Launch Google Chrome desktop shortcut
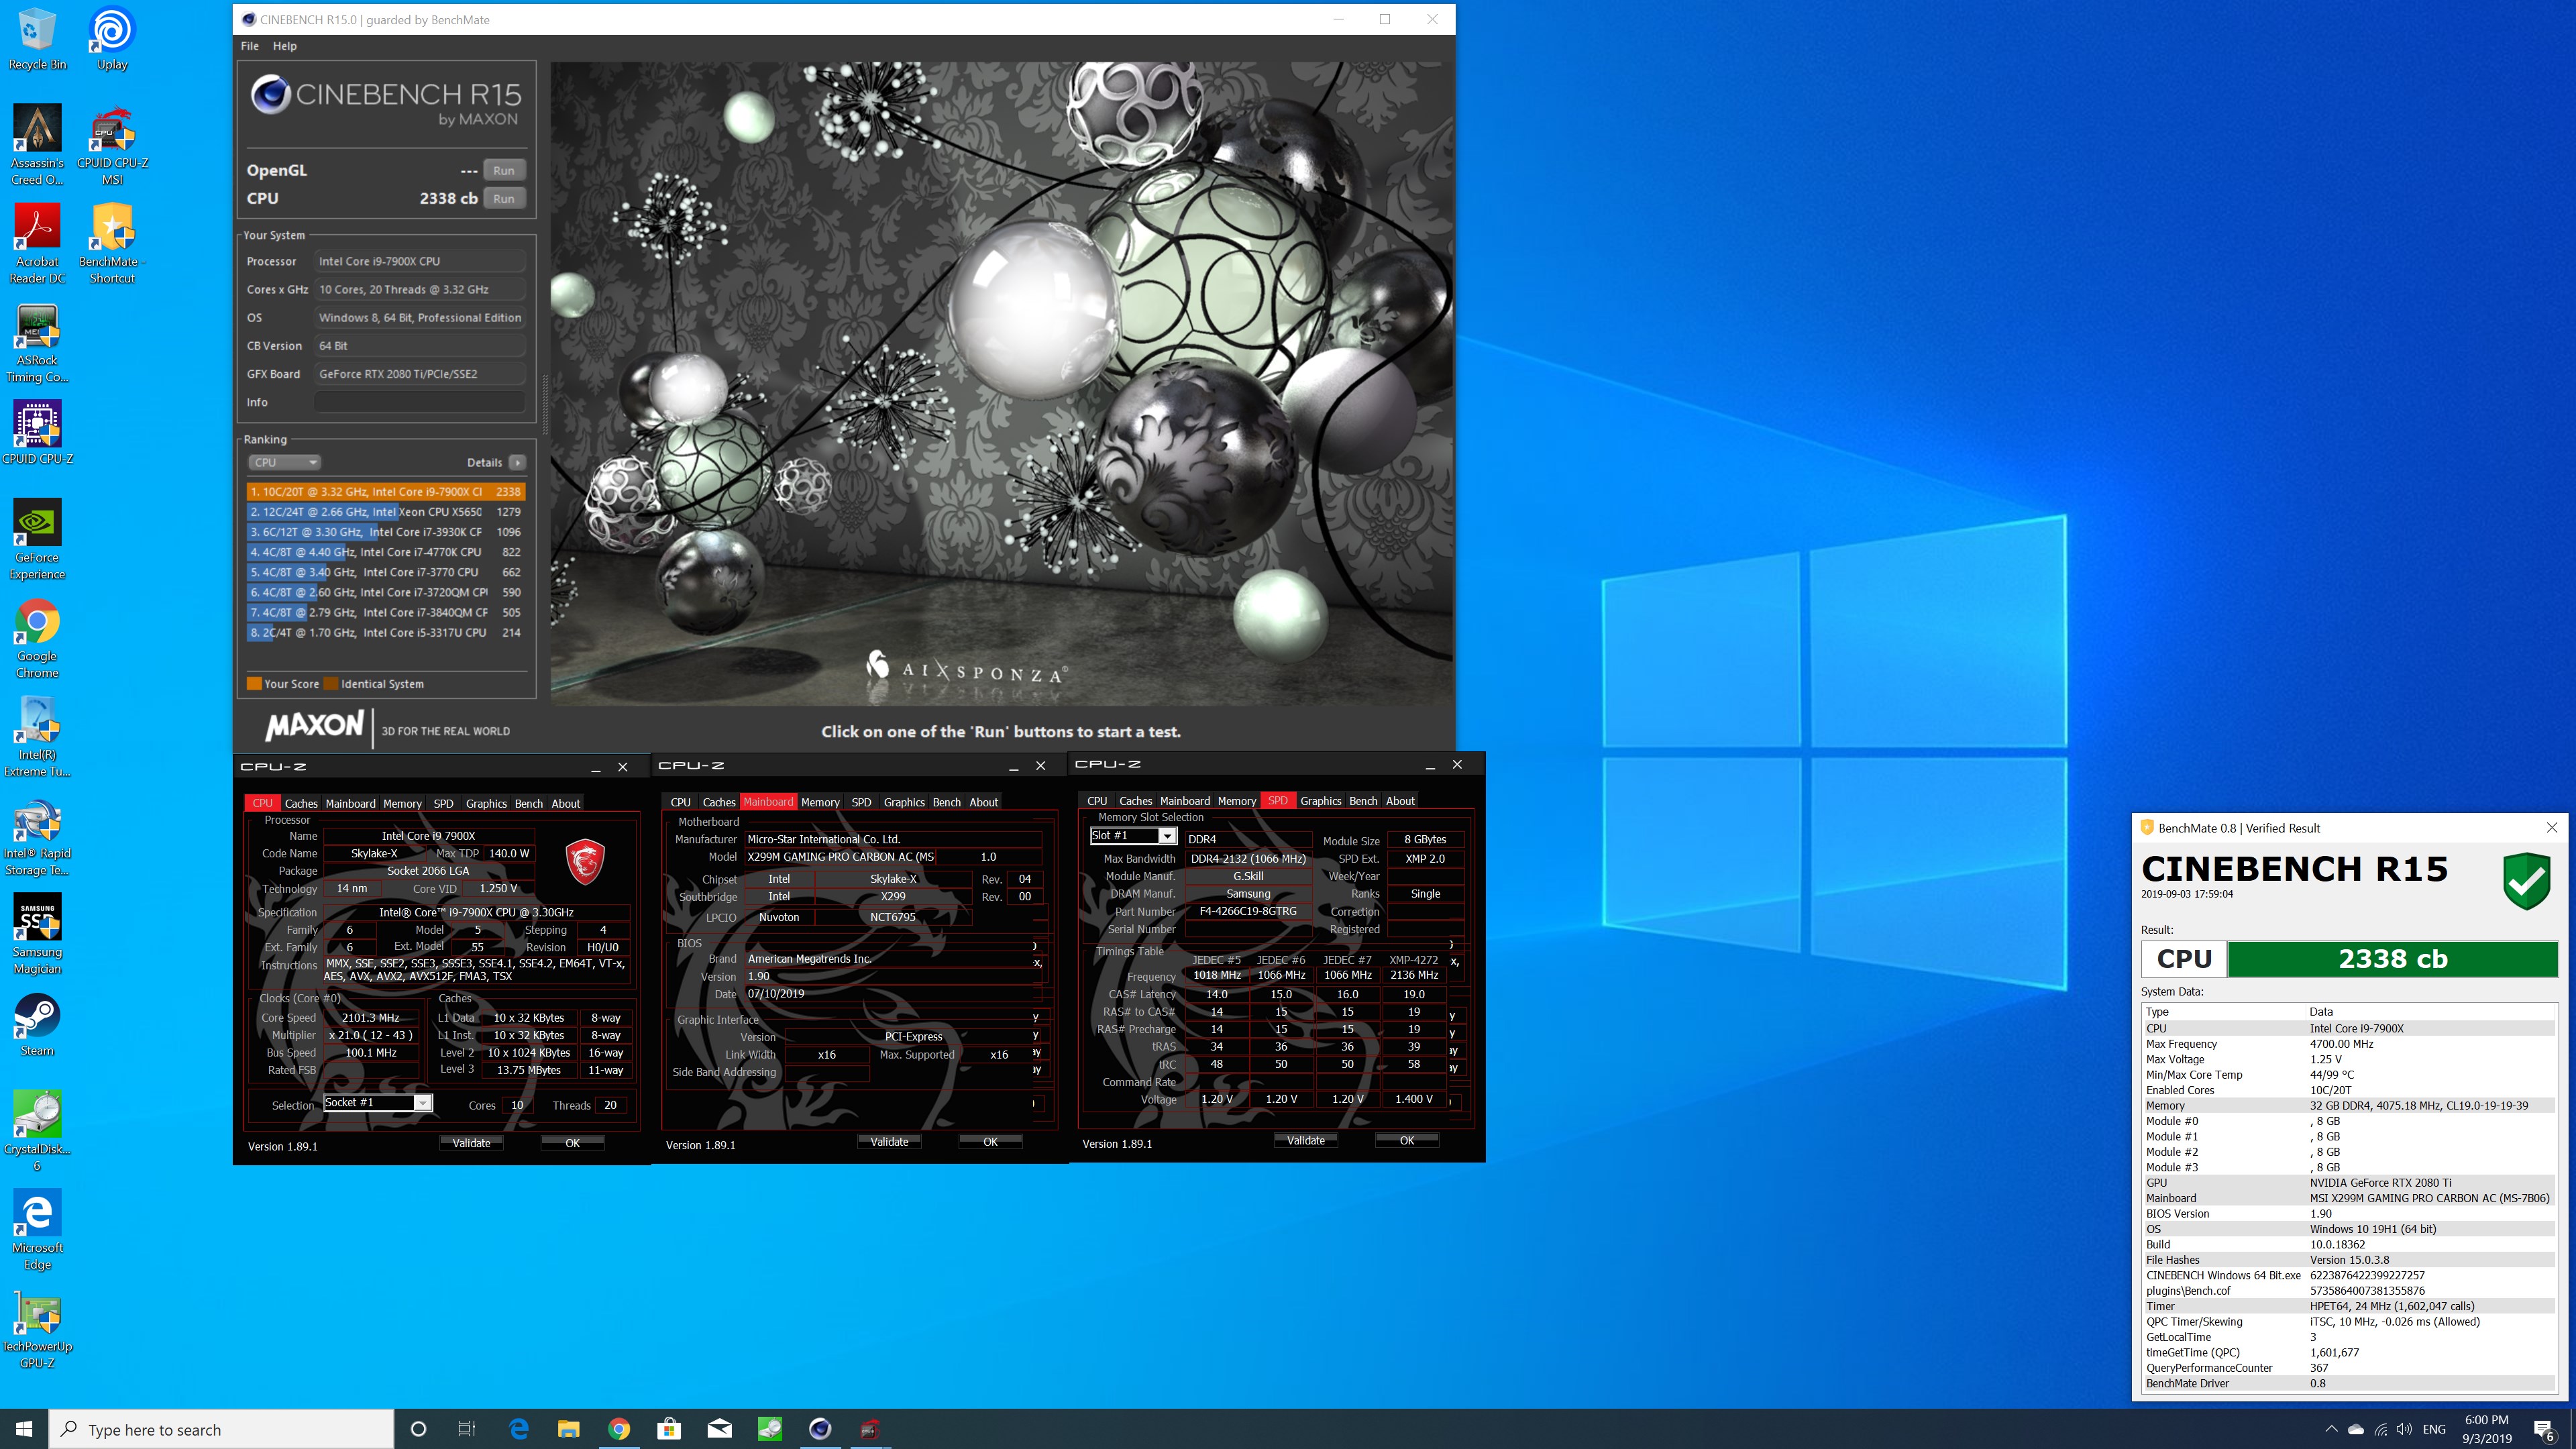2576x1449 pixels. (37, 639)
